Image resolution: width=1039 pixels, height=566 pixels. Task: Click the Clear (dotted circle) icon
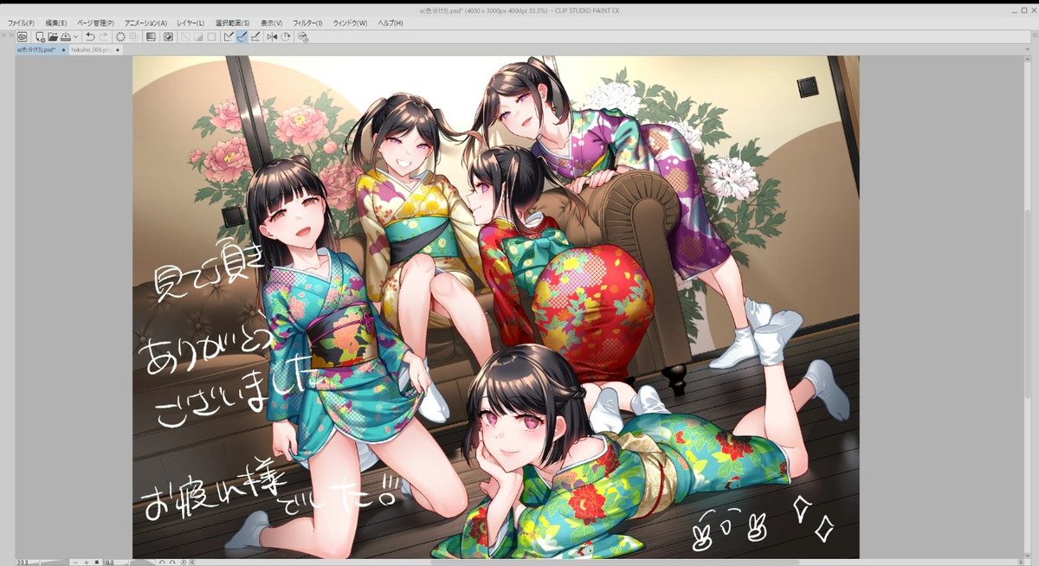tap(120, 37)
